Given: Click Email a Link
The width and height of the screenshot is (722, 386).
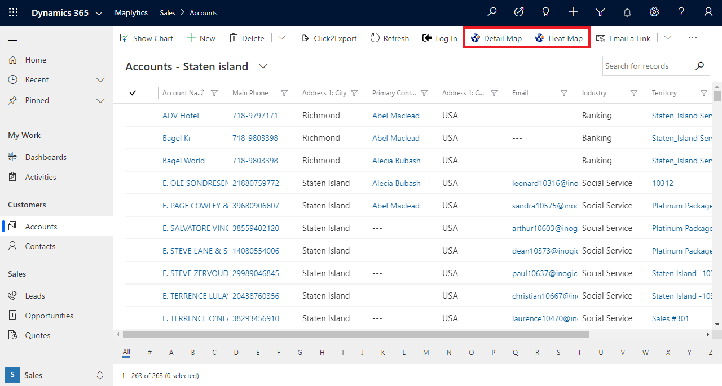Looking at the screenshot, I should pyautogui.click(x=623, y=38).
